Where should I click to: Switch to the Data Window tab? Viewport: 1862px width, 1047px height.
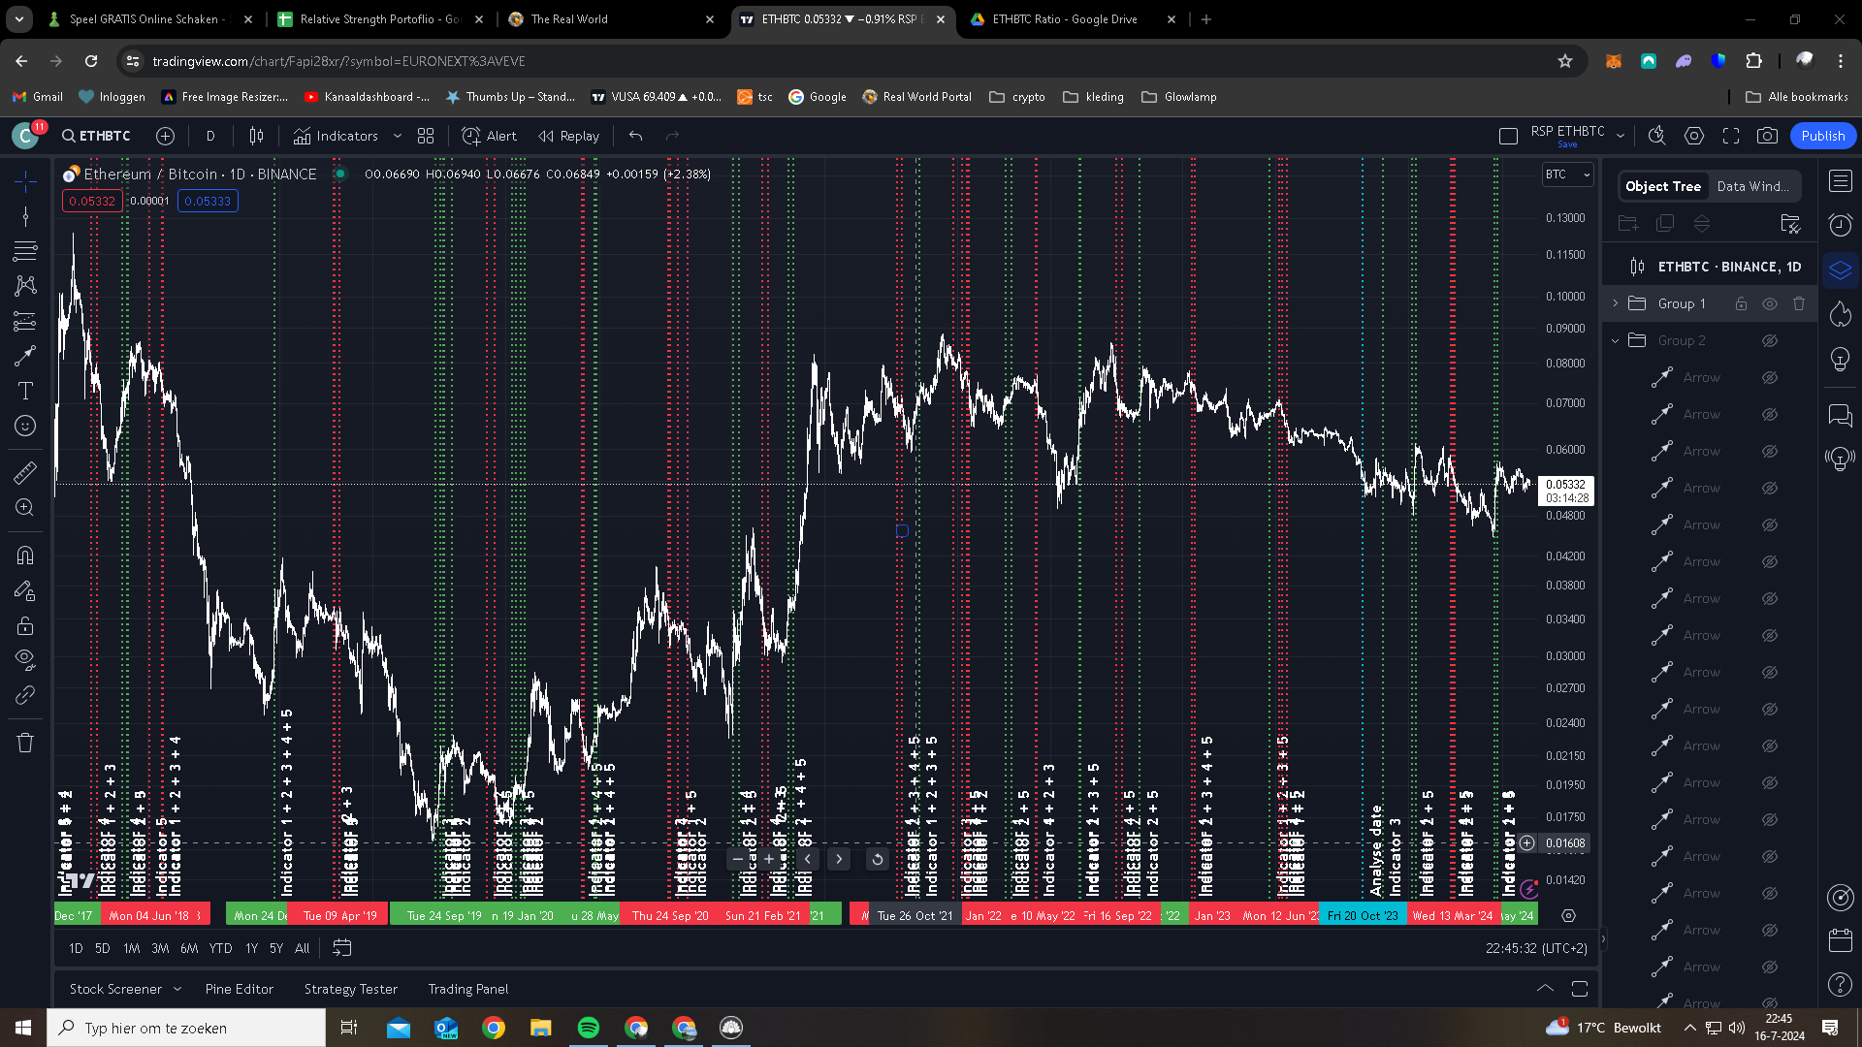click(x=1752, y=186)
